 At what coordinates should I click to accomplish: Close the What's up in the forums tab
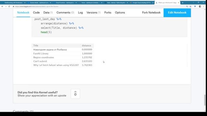[x=179, y=3]
